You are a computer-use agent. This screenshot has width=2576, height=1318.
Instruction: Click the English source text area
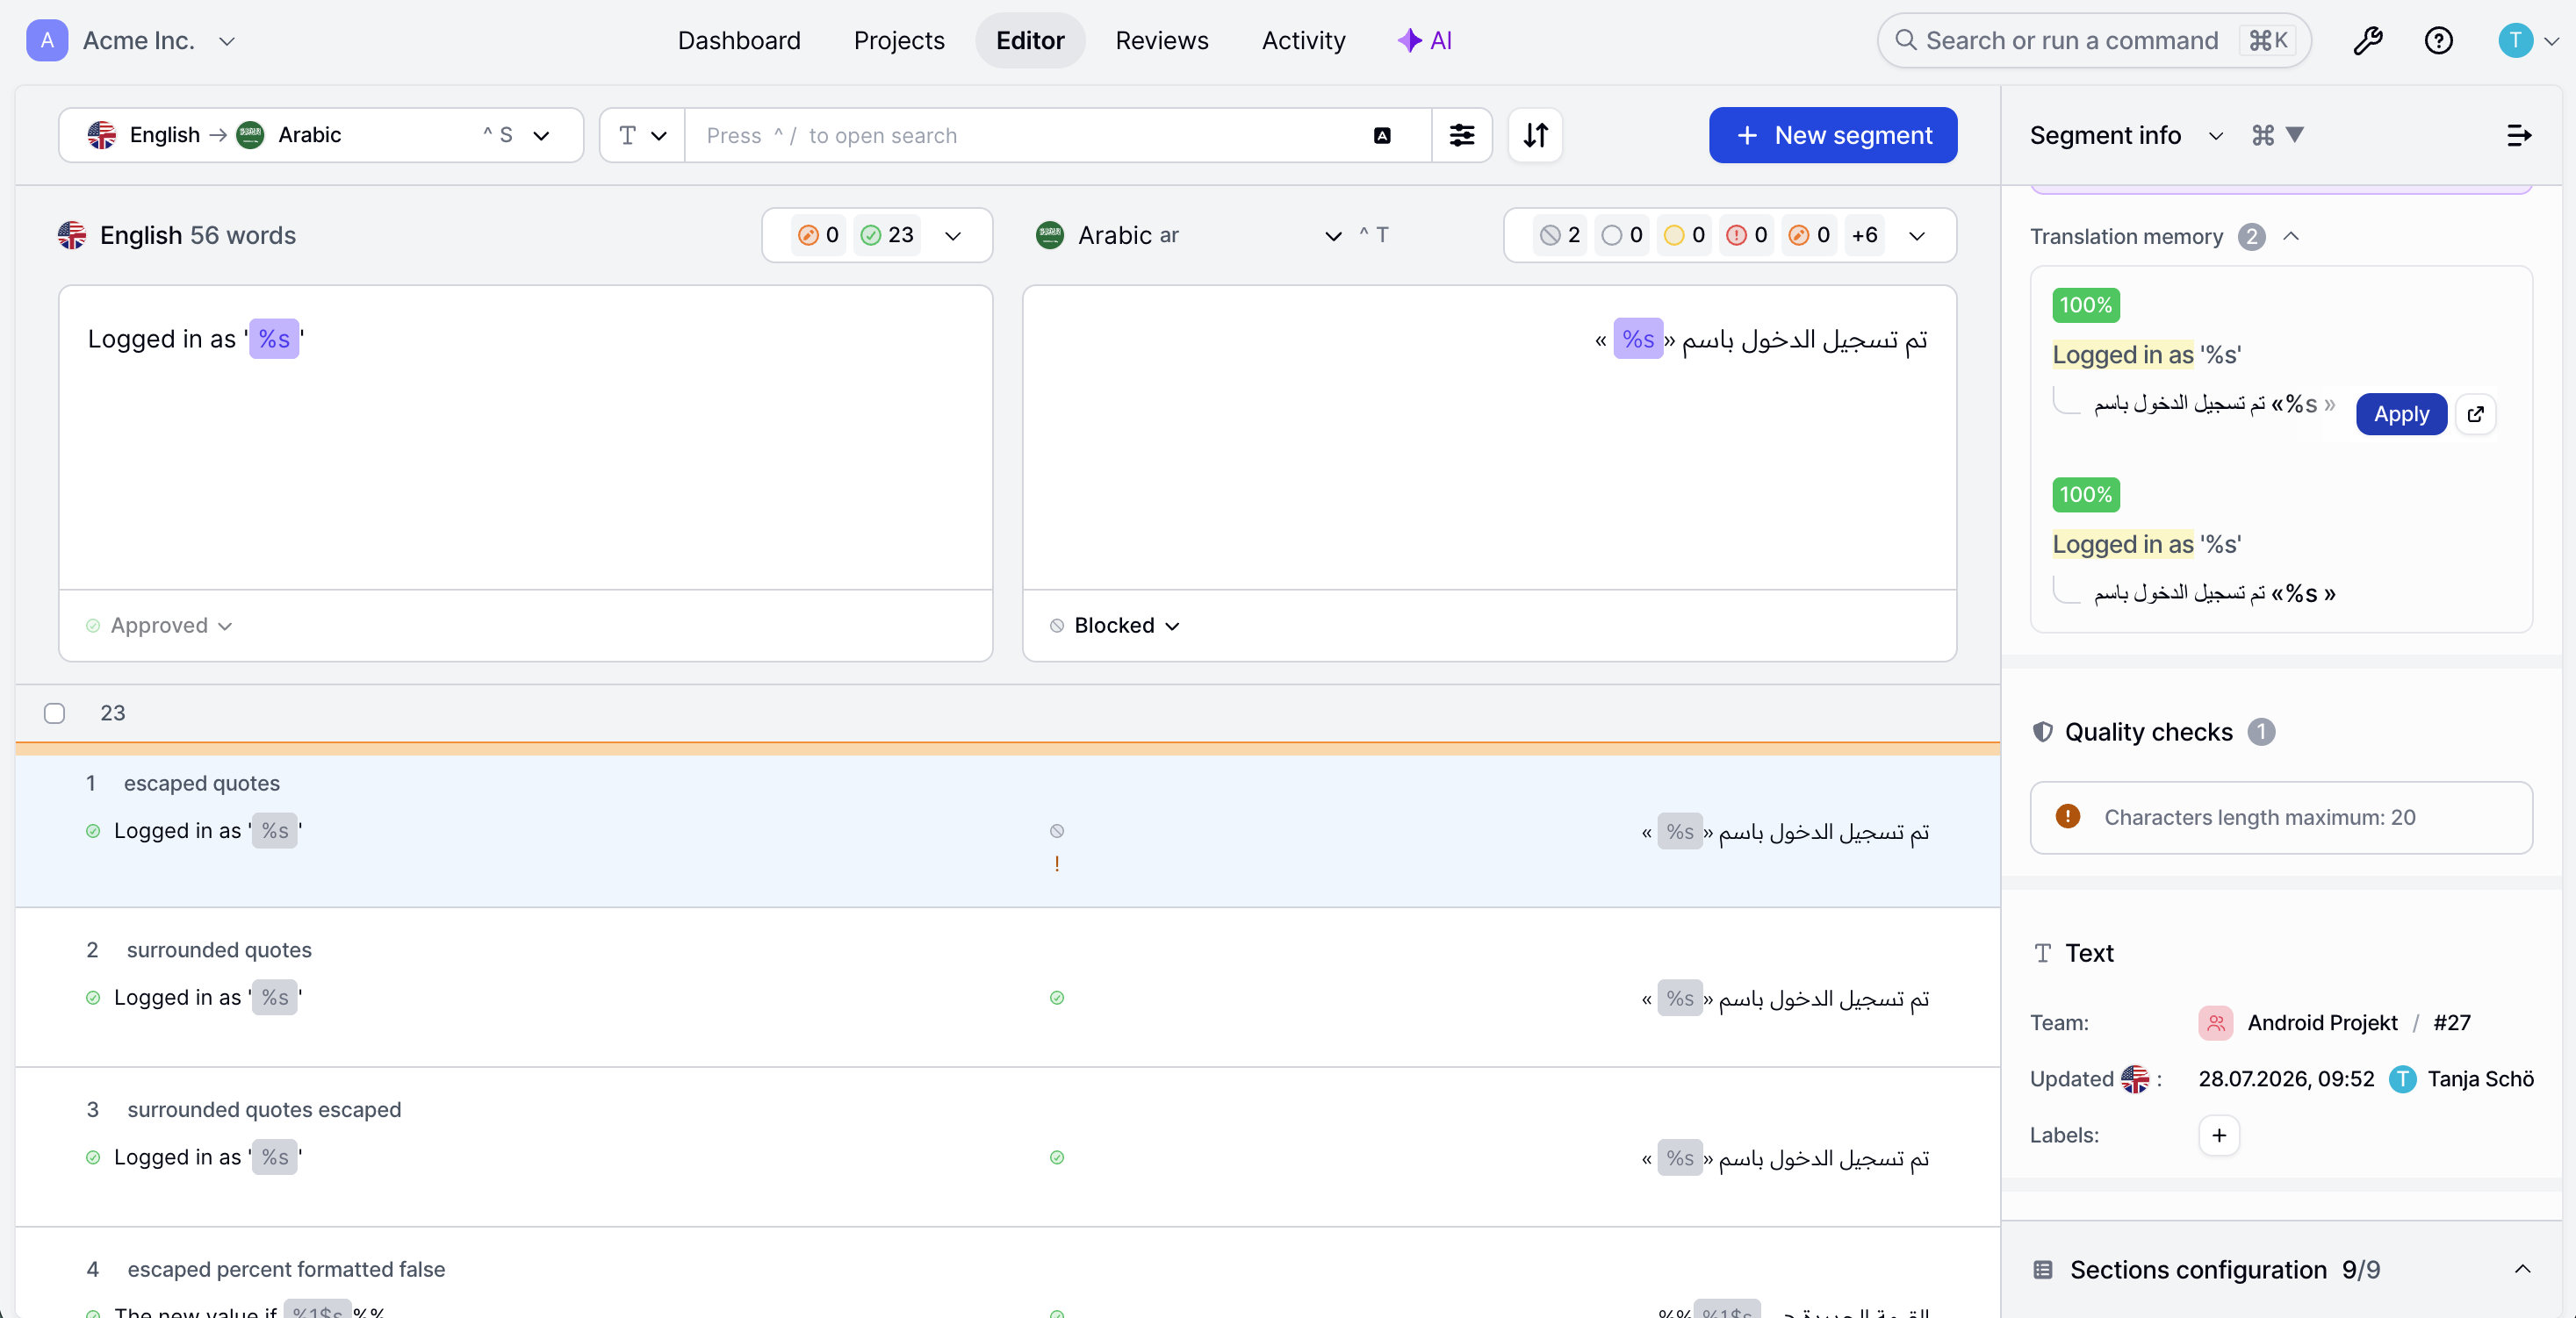pyautogui.click(x=526, y=438)
